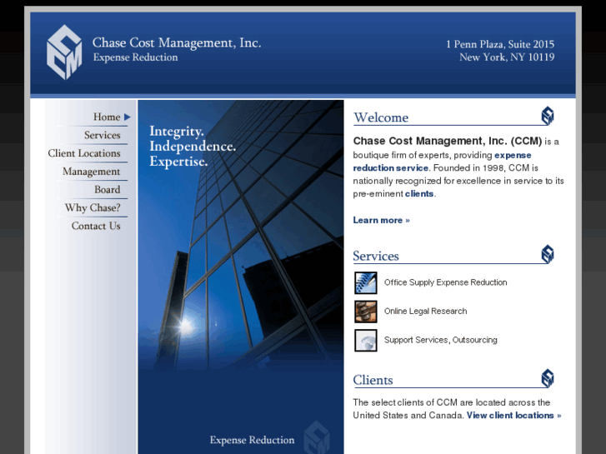
Task: Click the arrow marker next to Home
Action: [x=128, y=117]
